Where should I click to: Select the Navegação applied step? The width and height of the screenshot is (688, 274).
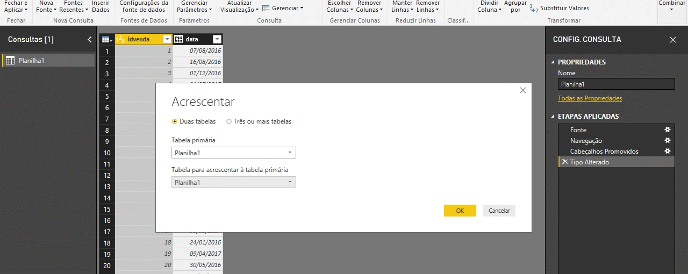pyautogui.click(x=617, y=141)
